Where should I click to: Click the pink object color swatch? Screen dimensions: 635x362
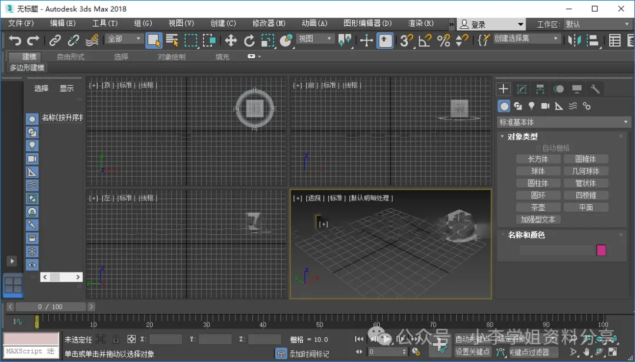pyautogui.click(x=601, y=250)
